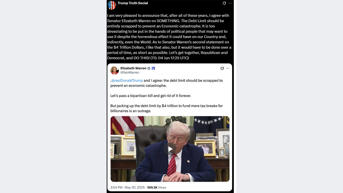Click the Grok icon on the black post
The image size is (343, 193).
pos(225,3)
